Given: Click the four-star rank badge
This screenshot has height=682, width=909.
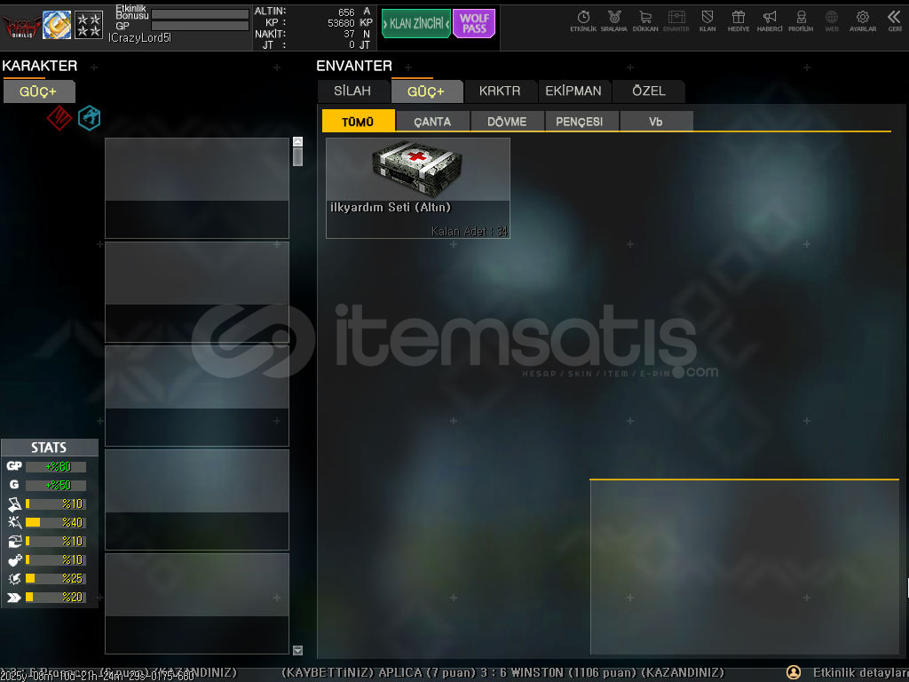Looking at the screenshot, I should (89, 25).
